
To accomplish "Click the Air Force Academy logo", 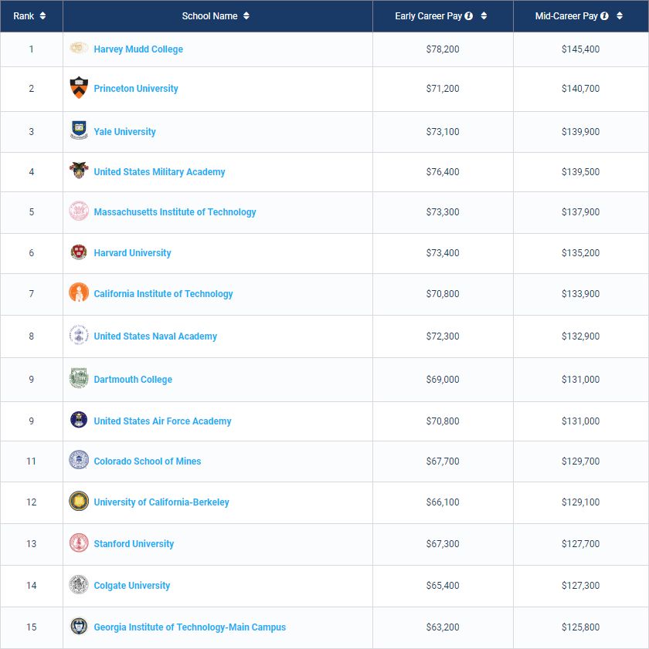I will [79, 420].
